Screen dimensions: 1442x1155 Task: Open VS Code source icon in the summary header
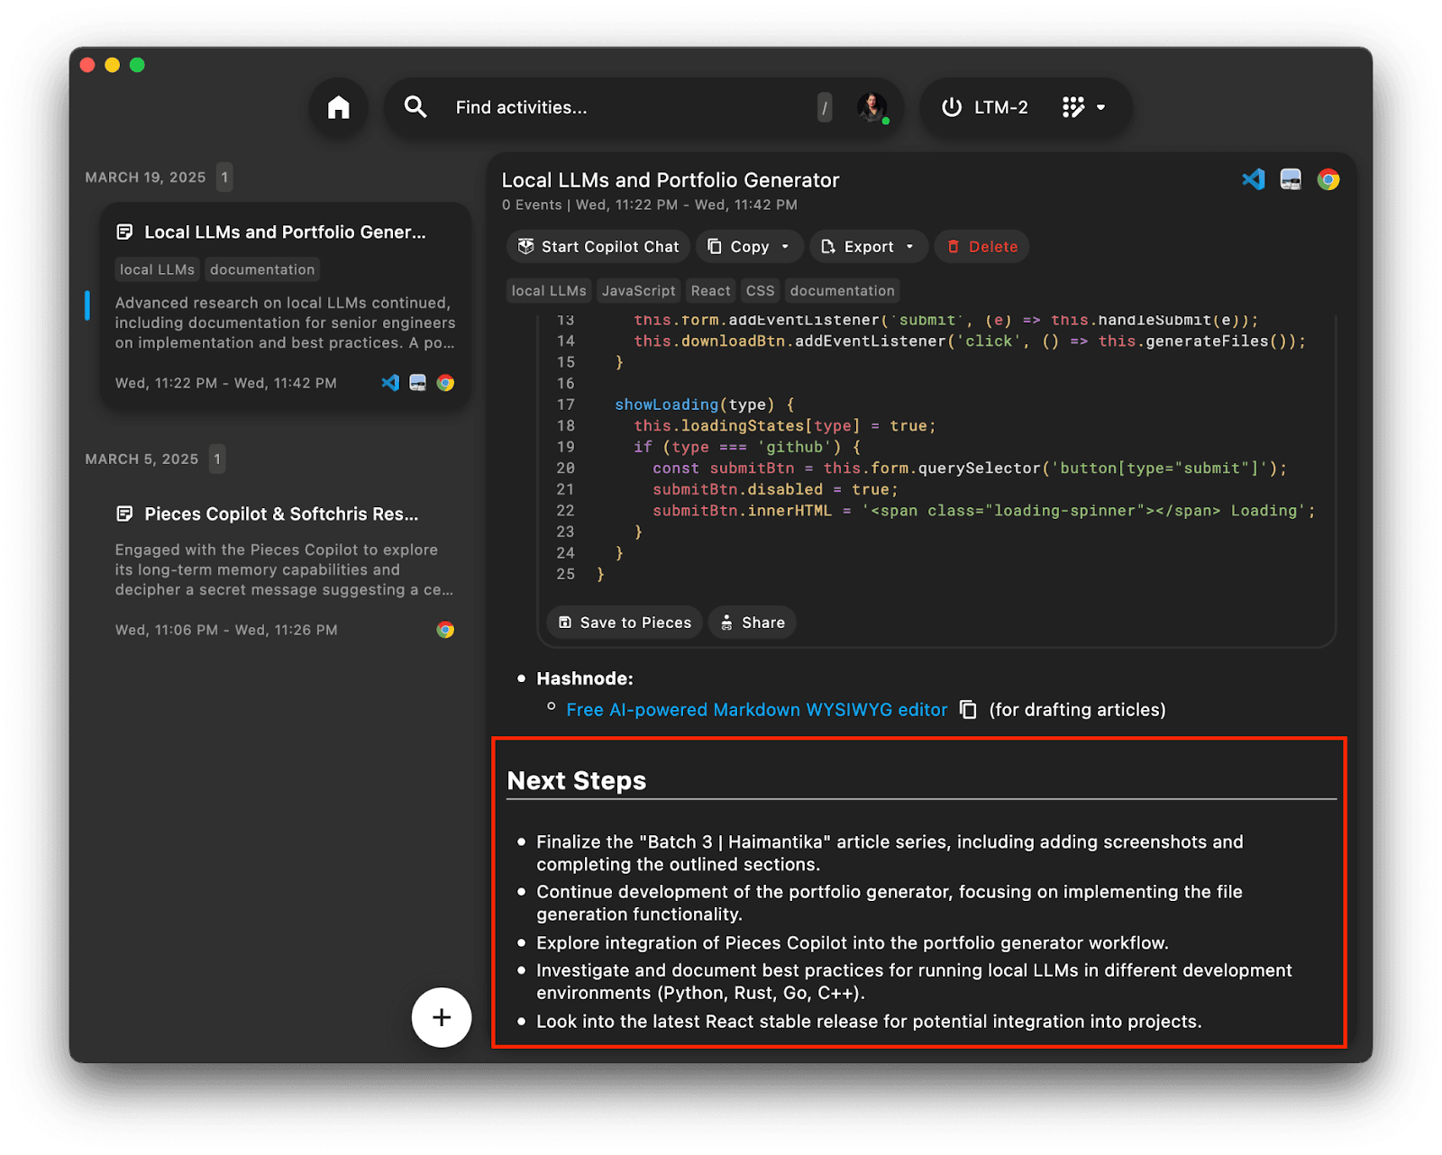pos(1254,179)
